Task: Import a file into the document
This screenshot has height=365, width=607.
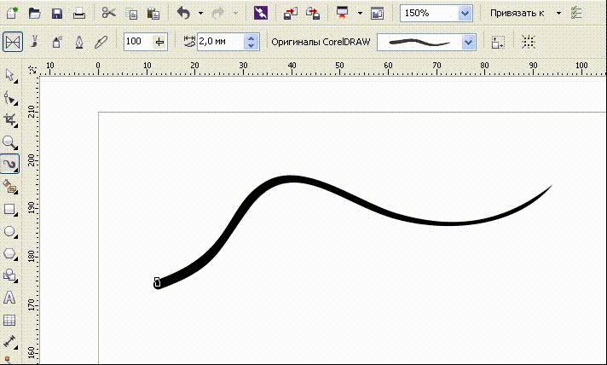Action: pos(291,14)
